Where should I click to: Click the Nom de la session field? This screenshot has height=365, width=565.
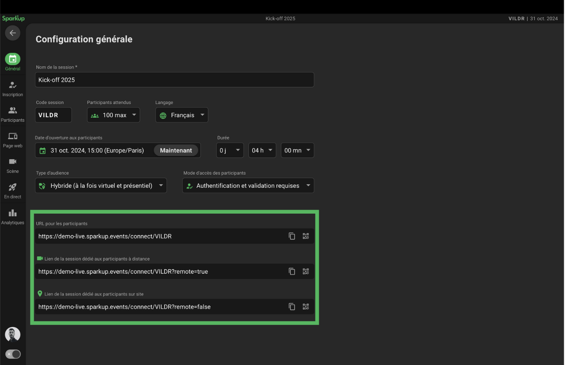(174, 80)
